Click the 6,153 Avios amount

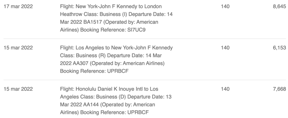(279, 48)
